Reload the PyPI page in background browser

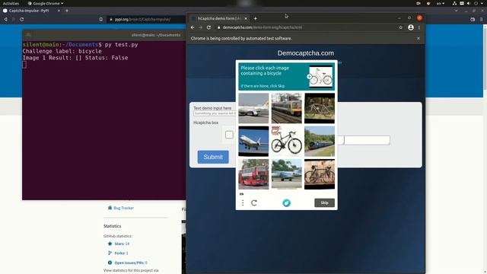[21, 19]
